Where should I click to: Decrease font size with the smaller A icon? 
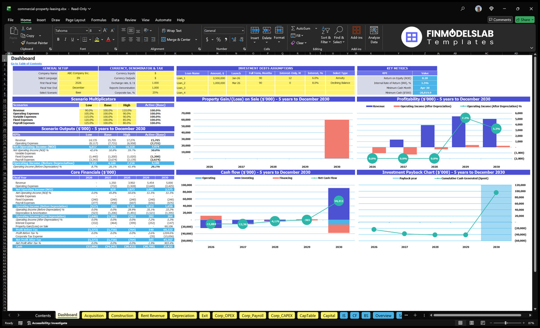tap(112, 31)
